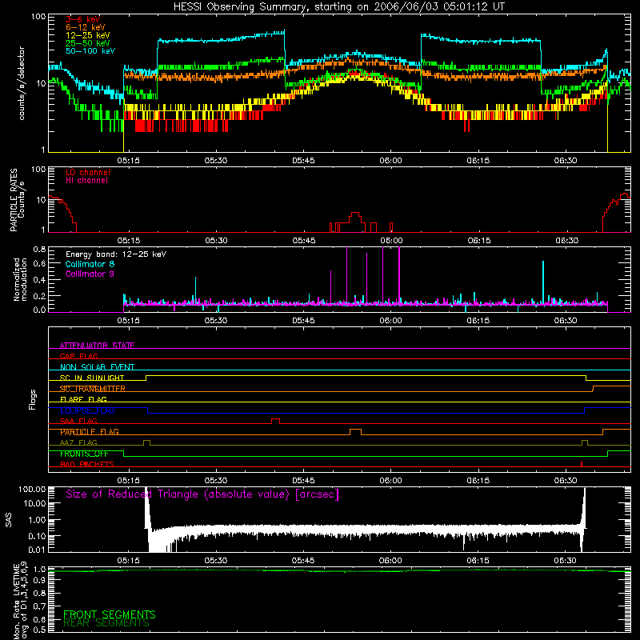Image resolution: width=640 pixels, height=640 pixels.
Task: Click the 'LO channel' legend text
Action: [88, 172]
